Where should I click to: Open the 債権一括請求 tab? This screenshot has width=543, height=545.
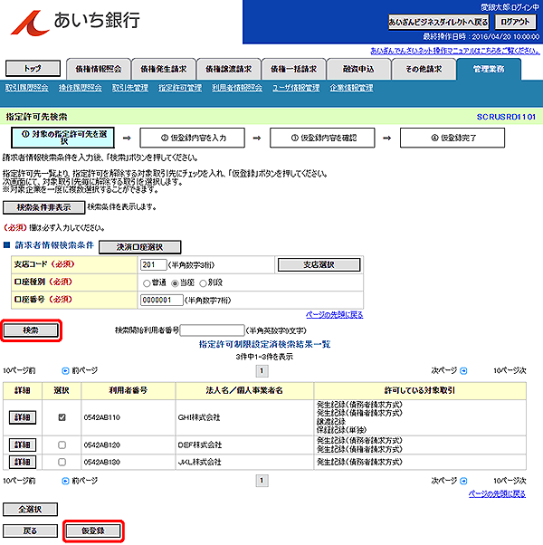coord(293,69)
